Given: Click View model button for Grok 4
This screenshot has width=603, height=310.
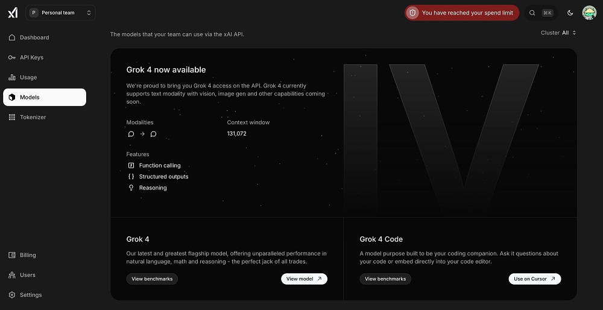Looking at the screenshot, I should tap(304, 279).
